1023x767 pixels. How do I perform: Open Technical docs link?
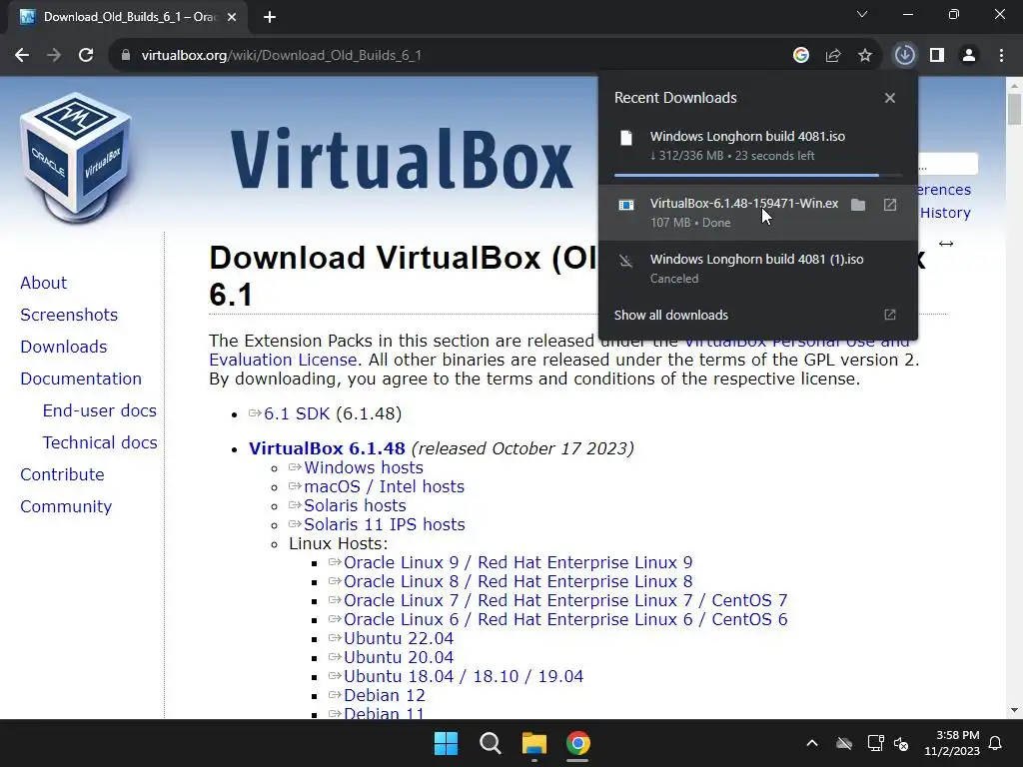coord(100,442)
